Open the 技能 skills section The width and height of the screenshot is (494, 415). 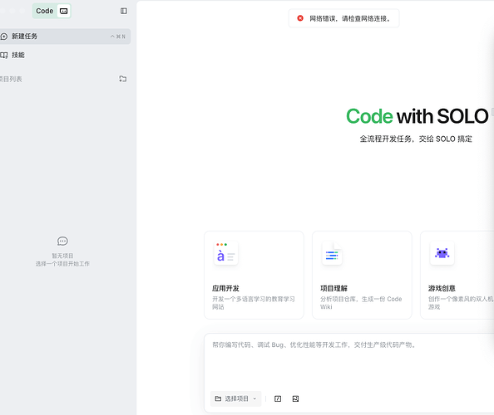18,56
